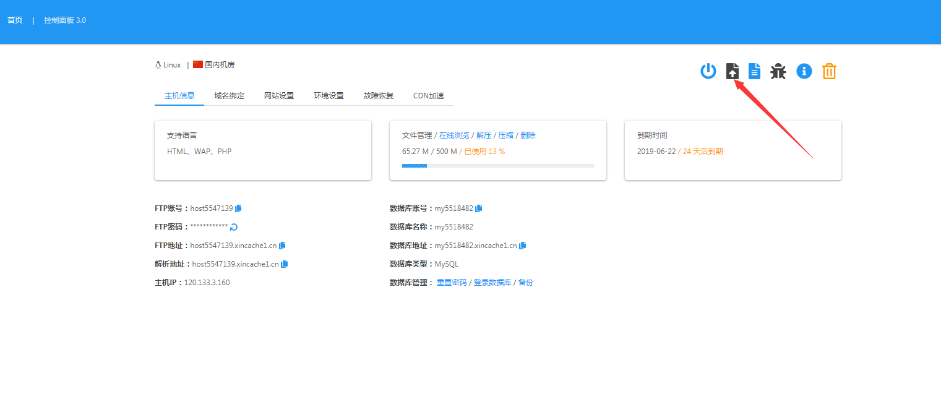This screenshot has height=420, width=941.
Task: Switch to the 域名绑定 tab
Action: [230, 96]
